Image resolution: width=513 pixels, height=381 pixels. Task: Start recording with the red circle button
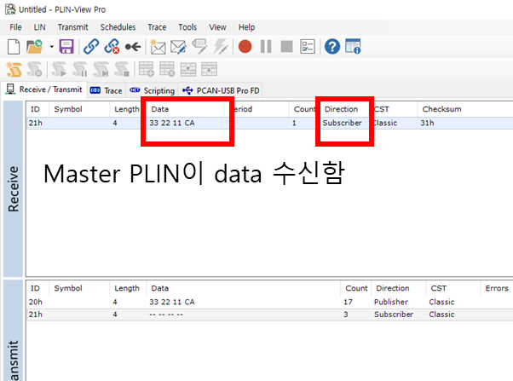tap(245, 47)
